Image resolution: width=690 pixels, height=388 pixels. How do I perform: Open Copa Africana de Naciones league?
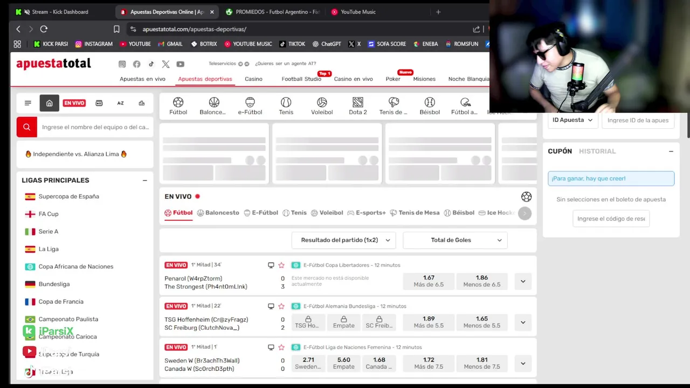76,267
